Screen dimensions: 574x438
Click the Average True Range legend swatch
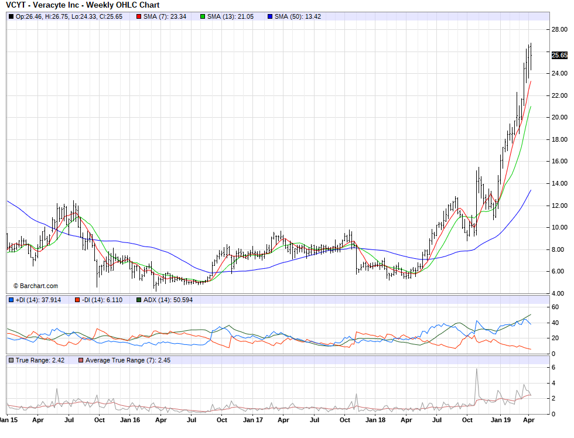[x=81, y=361]
